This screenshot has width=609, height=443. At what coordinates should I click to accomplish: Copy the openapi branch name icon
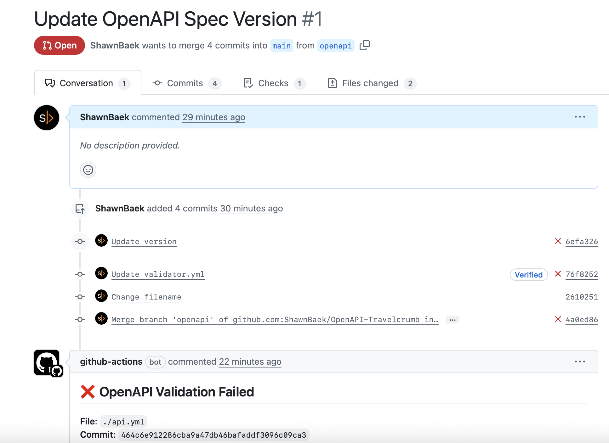[x=364, y=45]
